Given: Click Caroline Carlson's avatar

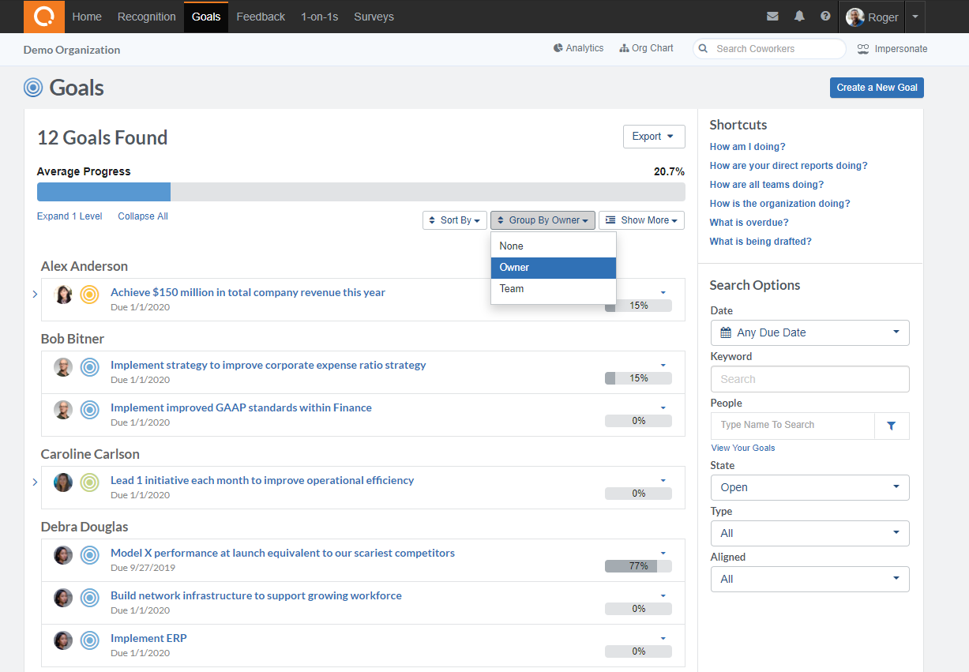Looking at the screenshot, I should pyautogui.click(x=63, y=482).
